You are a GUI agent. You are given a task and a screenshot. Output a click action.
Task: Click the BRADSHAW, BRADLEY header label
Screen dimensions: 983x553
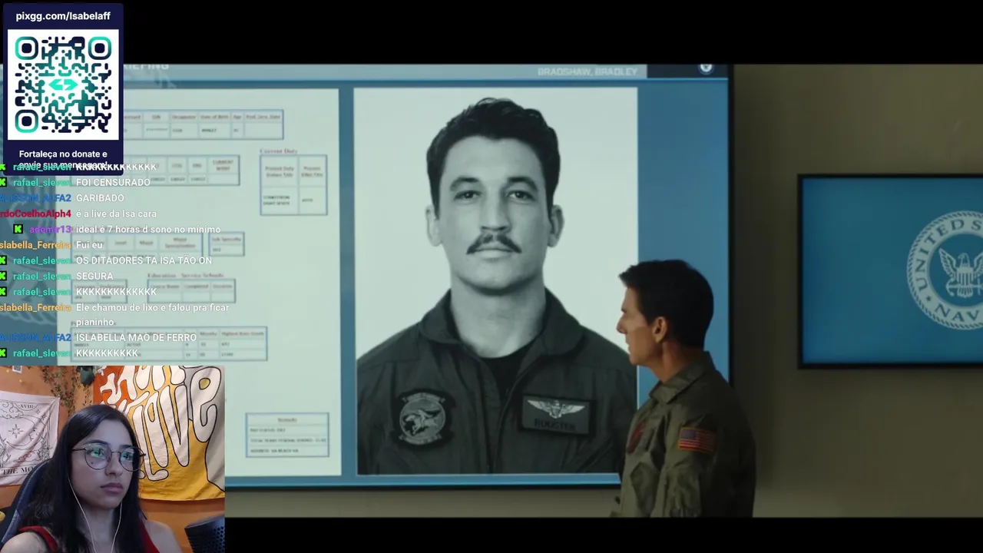[x=587, y=71]
